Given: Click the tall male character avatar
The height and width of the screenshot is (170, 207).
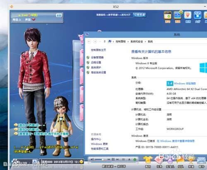Looking at the screenshot, I should 34,91.
